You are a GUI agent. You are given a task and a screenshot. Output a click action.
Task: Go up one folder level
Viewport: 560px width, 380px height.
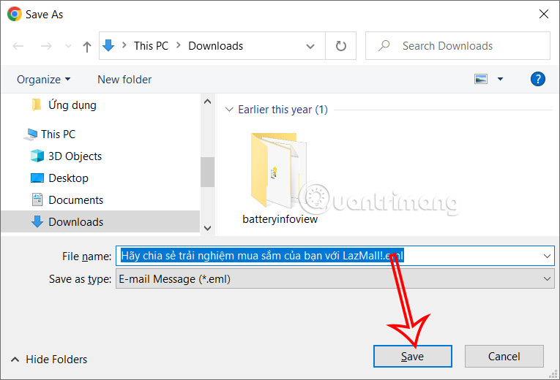pyautogui.click(x=87, y=46)
